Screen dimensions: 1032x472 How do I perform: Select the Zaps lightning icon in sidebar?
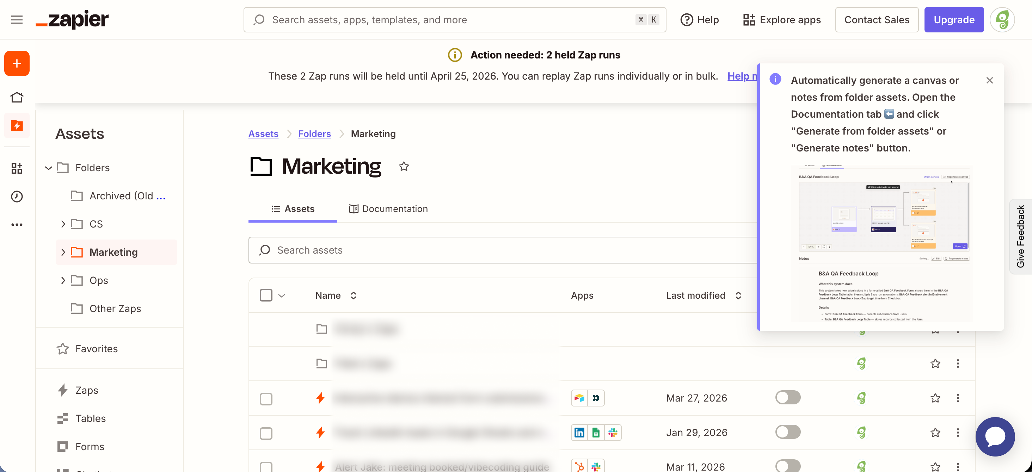17,125
